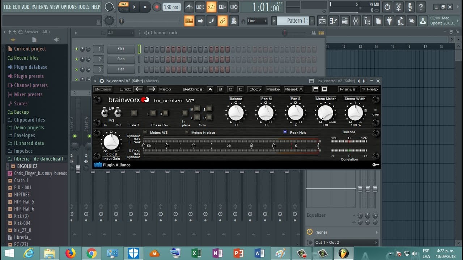463x260 pixels.
Task: Toggle loop recording icon
Action: [234, 7]
